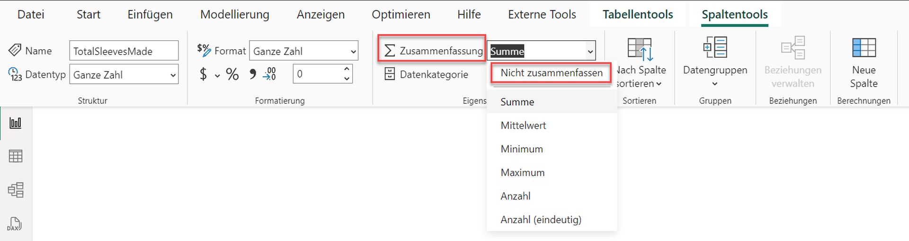909x241 pixels.
Task: Click the Neue Spalte icon
Action: (x=864, y=48)
